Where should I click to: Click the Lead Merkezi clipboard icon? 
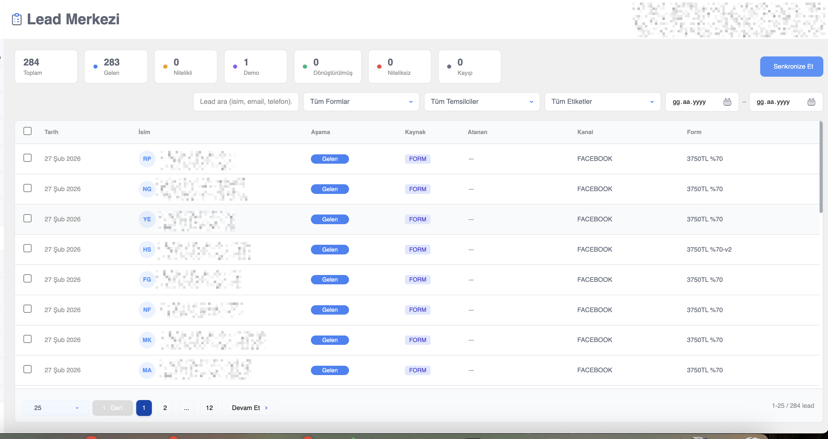17,19
